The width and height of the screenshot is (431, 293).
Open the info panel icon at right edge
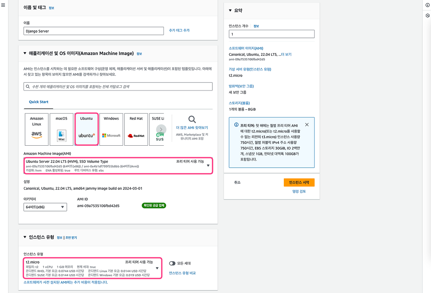point(428,5)
